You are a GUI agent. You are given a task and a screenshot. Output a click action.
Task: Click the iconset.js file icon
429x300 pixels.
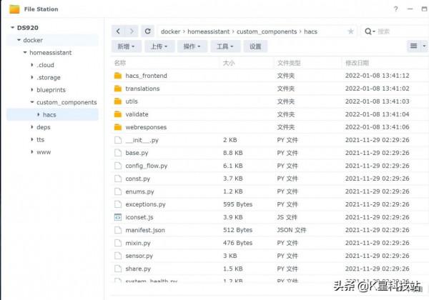coord(118,217)
